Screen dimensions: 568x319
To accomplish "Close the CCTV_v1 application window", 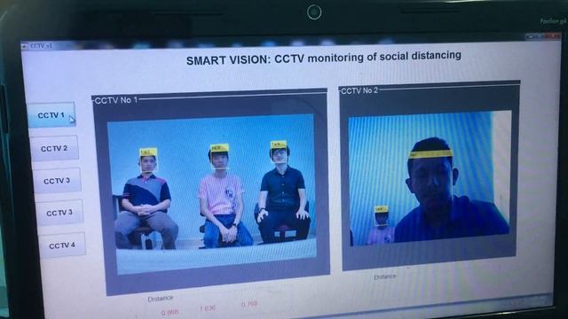I will [x=554, y=35].
